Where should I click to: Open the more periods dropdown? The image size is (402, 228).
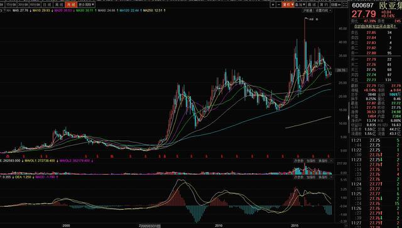[x=86, y=4]
